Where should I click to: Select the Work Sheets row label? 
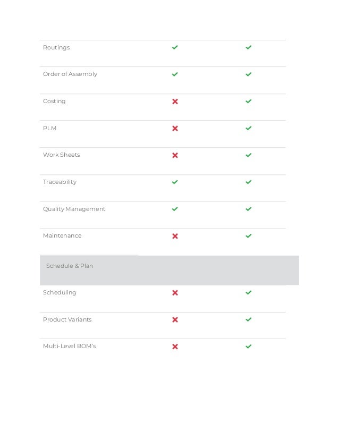coord(61,155)
